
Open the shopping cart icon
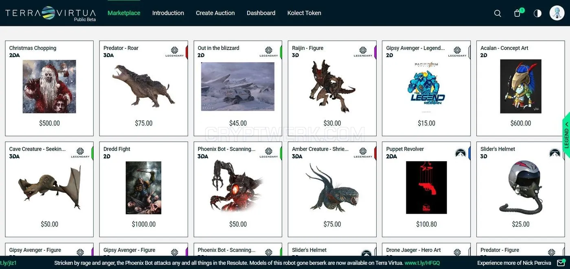click(518, 13)
